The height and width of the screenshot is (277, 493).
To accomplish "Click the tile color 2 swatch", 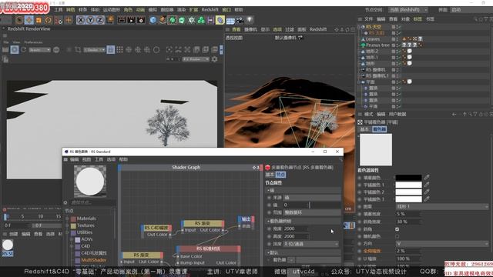I will (408, 192).
